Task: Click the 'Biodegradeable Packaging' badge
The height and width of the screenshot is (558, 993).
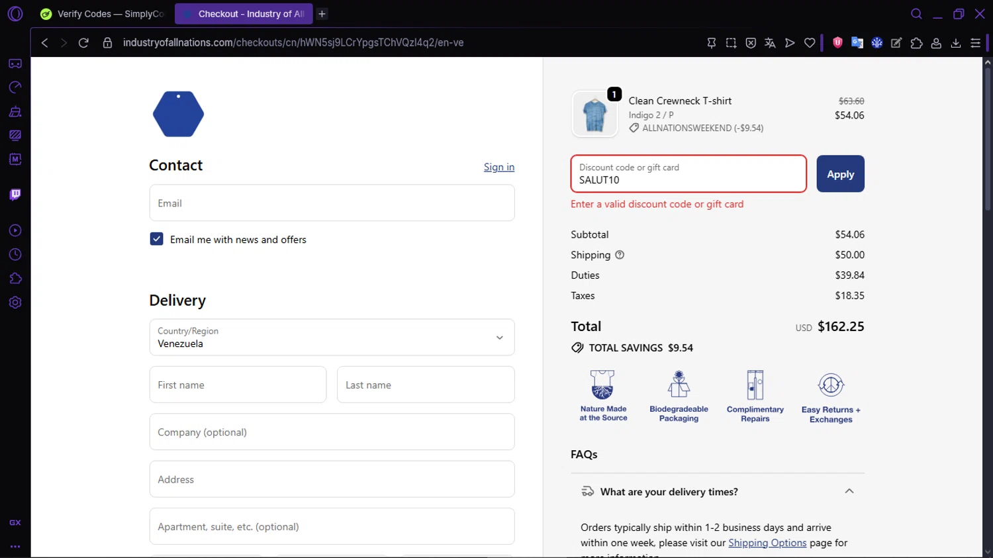Action: point(679,396)
